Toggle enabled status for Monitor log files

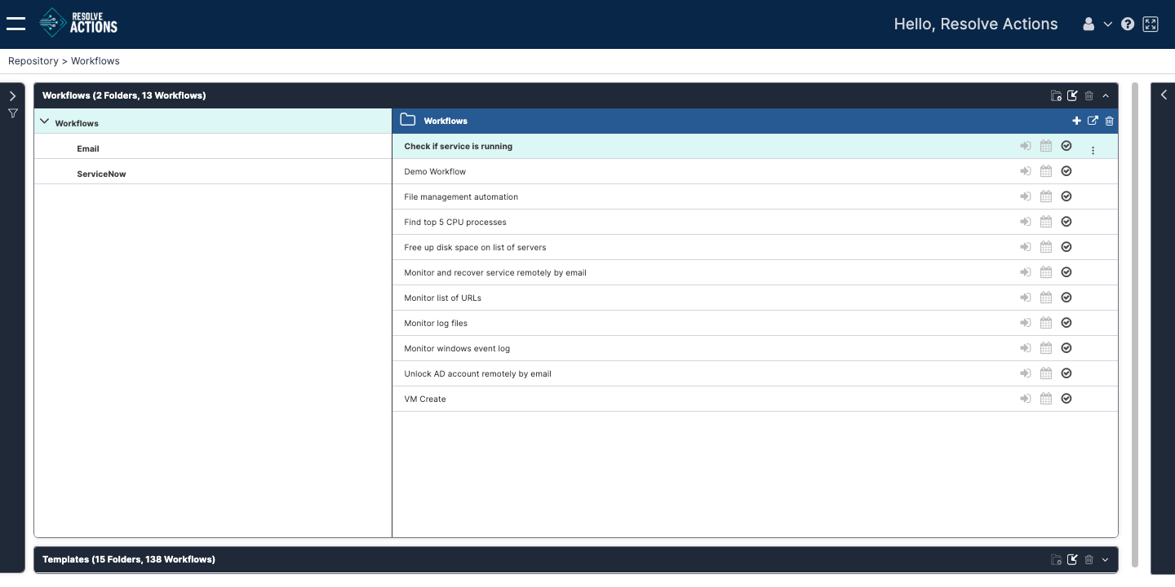click(1066, 323)
